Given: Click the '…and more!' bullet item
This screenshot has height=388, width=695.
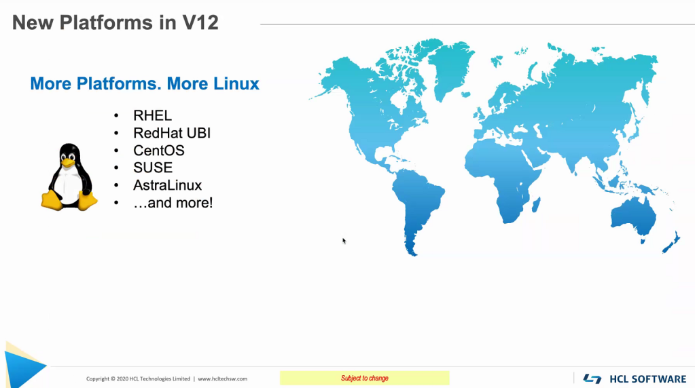Looking at the screenshot, I should coord(173,202).
